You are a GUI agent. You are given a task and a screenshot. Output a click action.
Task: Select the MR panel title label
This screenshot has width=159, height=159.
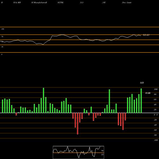142,83
